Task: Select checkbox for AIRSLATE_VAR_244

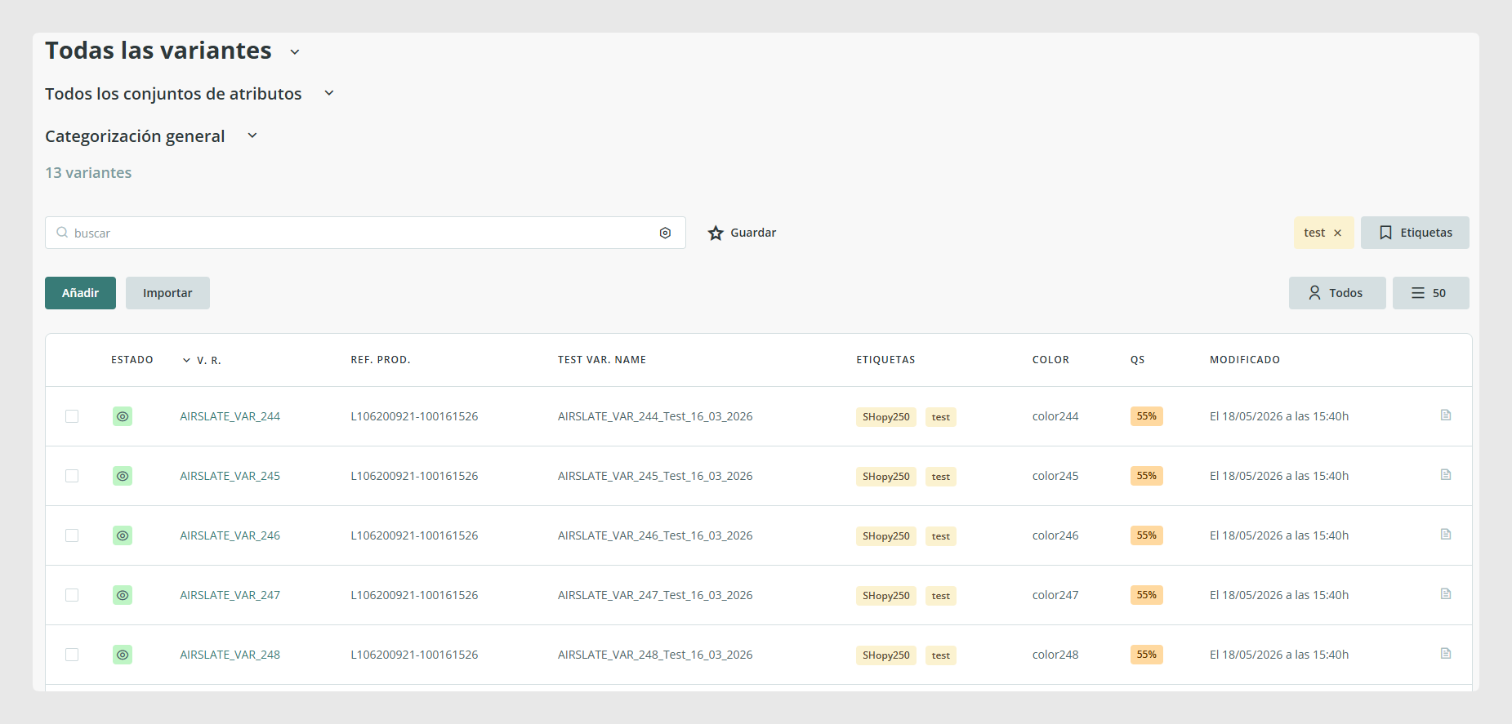Action: (72, 416)
